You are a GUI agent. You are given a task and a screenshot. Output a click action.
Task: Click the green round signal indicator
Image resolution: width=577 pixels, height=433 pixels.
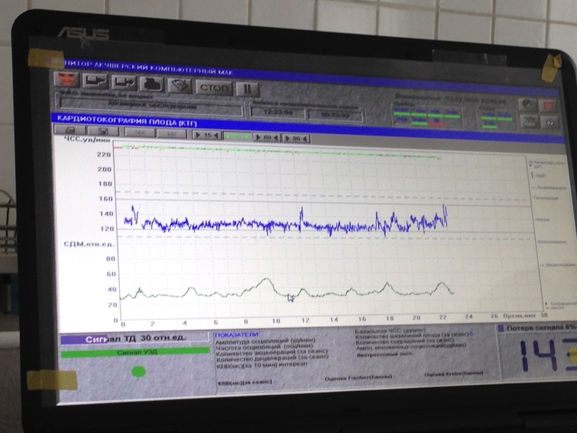pyautogui.click(x=139, y=371)
